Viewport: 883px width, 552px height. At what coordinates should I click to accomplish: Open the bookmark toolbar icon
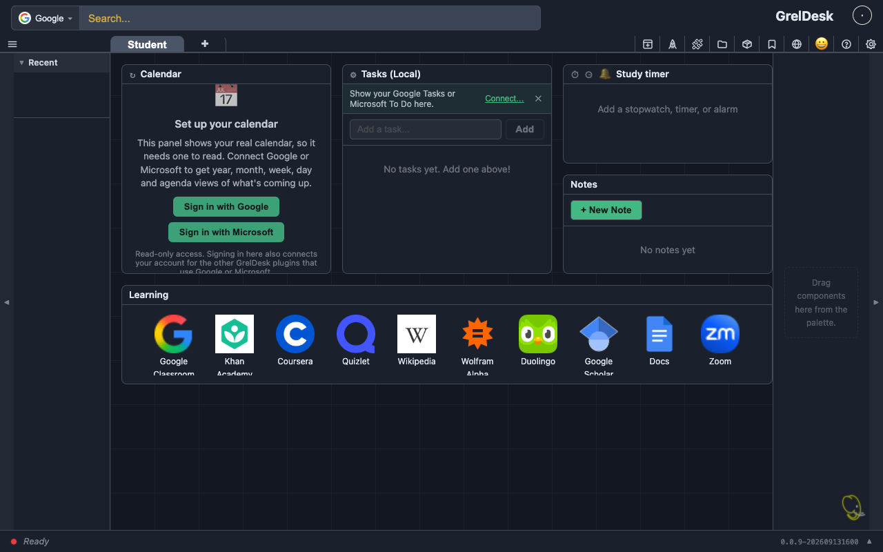pyautogui.click(x=772, y=44)
